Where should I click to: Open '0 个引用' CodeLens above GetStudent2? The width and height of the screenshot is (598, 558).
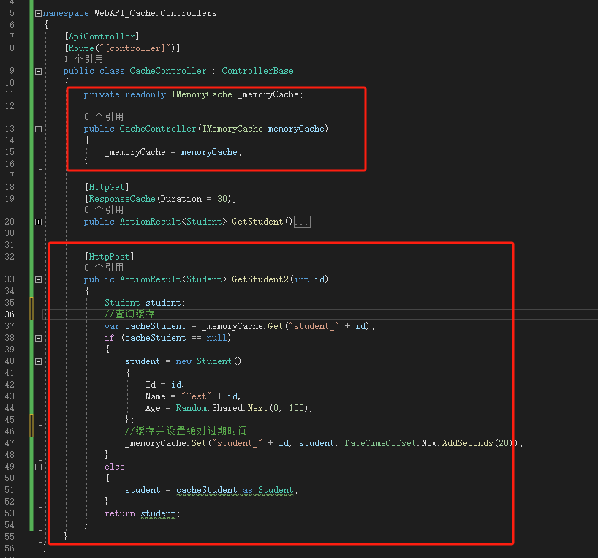point(103,268)
